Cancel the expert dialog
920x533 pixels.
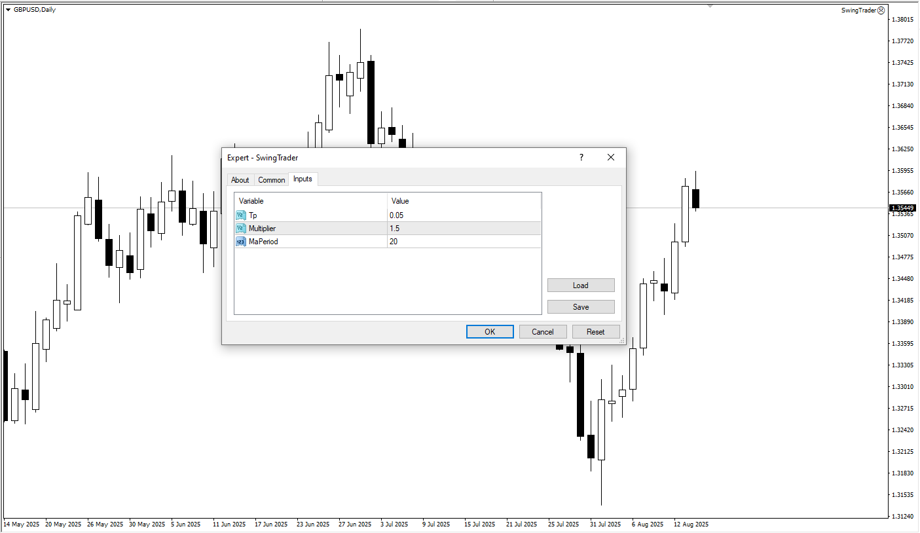tap(543, 332)
